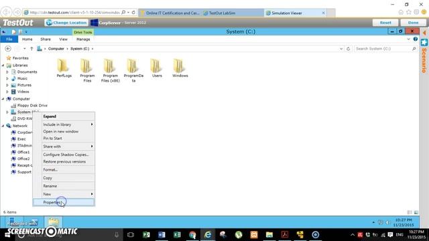This screenshot has height=241, width=429.
Task: Click the Internet Explorer taskbar icon
Action: 208,234
